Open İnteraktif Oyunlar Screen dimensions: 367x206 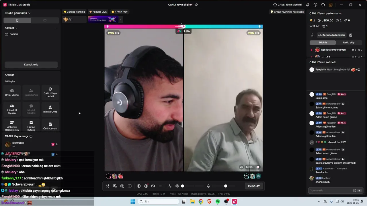click(12, 109)
